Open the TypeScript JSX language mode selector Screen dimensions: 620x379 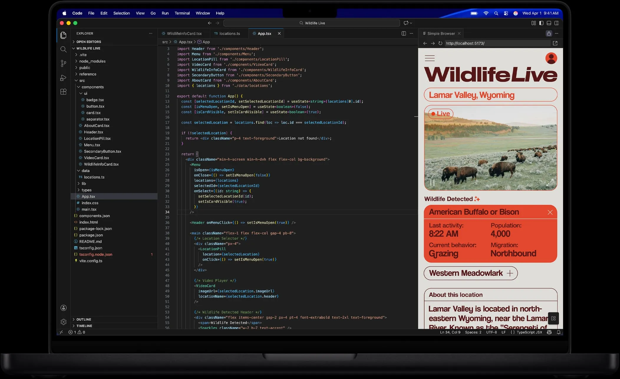[x=530, y=332]
